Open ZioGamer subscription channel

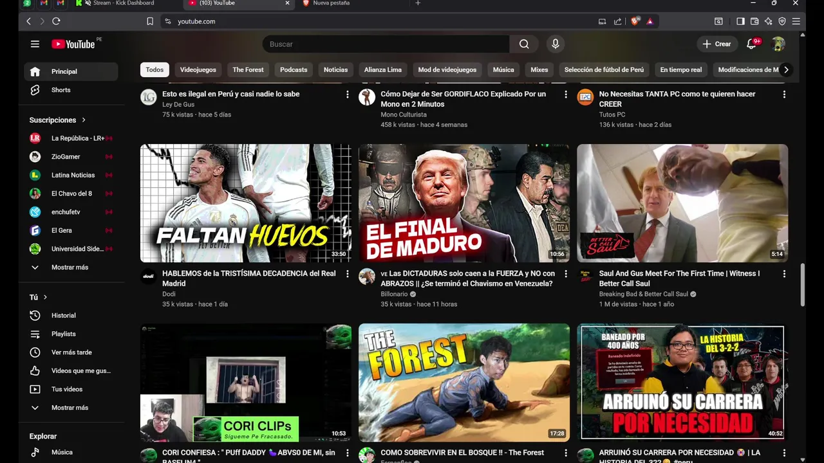[x=71, y=157]
